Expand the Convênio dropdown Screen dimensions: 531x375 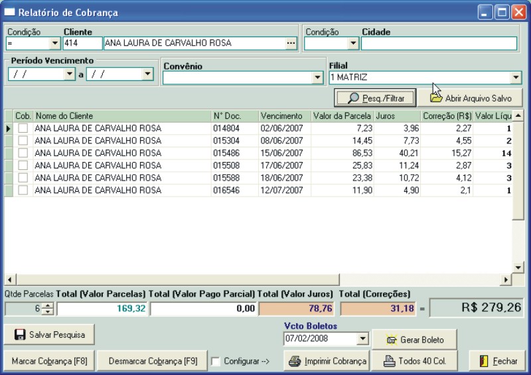tap(317, 78)
